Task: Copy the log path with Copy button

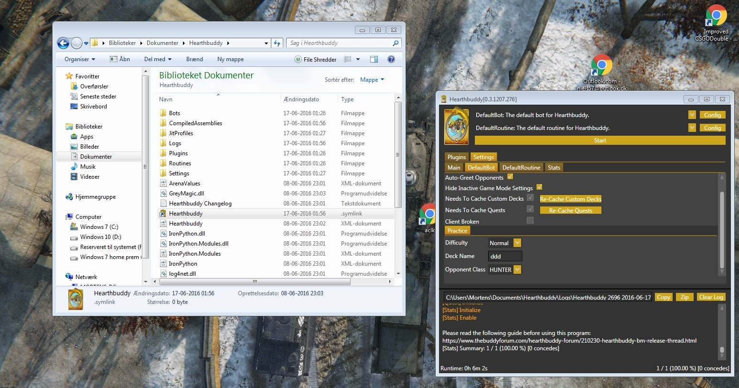Action: [663, 297]
